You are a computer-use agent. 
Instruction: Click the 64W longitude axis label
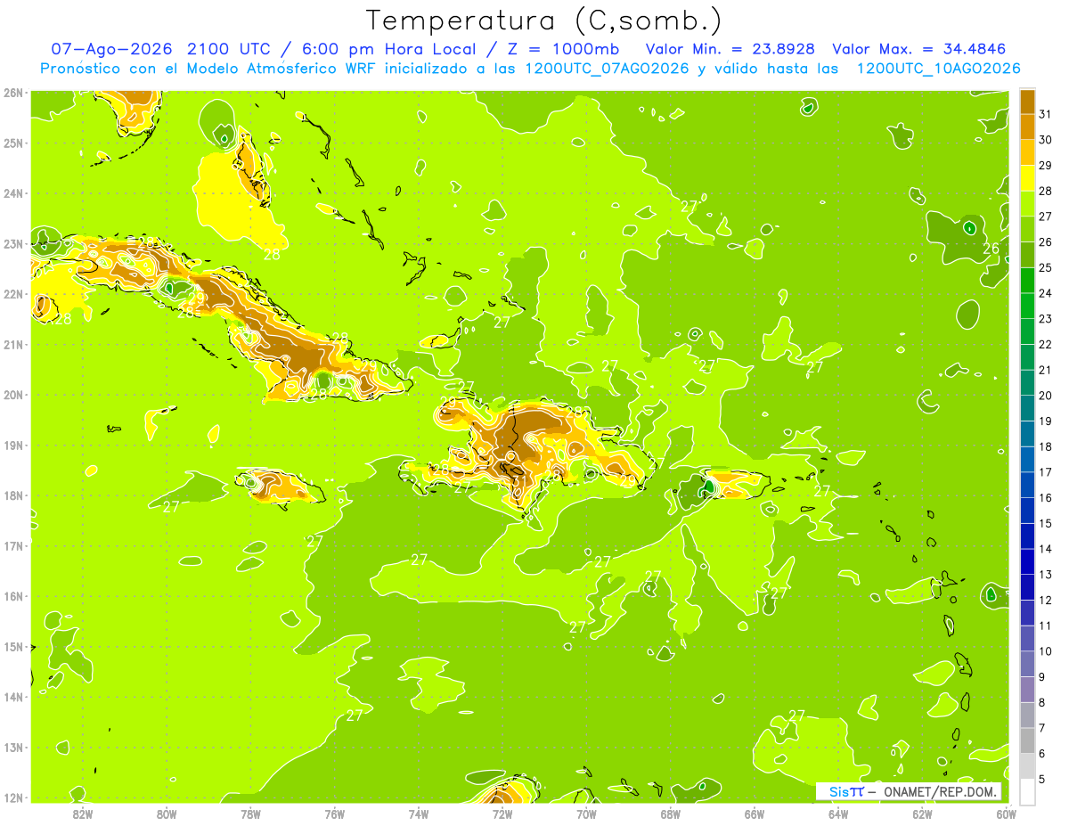click(x=838, y=814)
